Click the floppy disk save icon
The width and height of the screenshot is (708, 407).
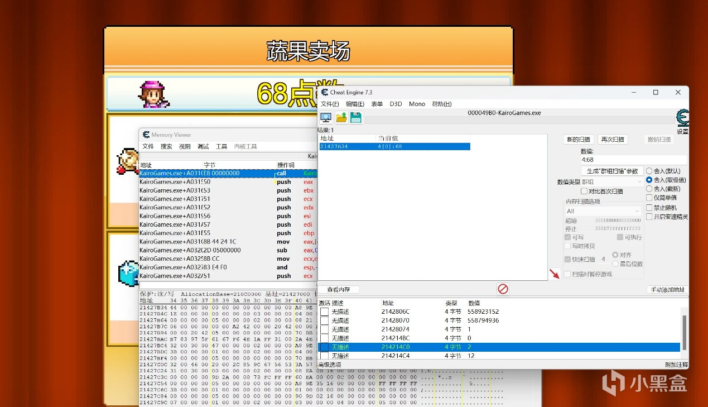[x=355, y=117]
